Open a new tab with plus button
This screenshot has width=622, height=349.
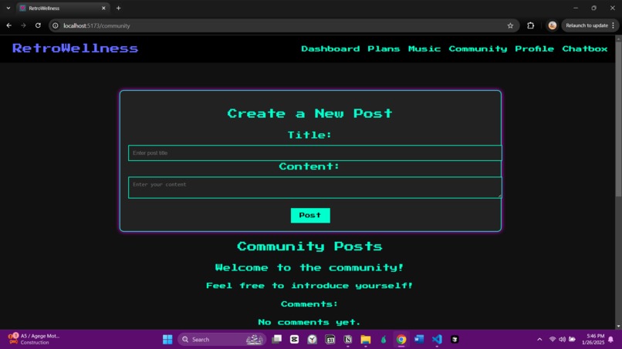tap(118, 8)
